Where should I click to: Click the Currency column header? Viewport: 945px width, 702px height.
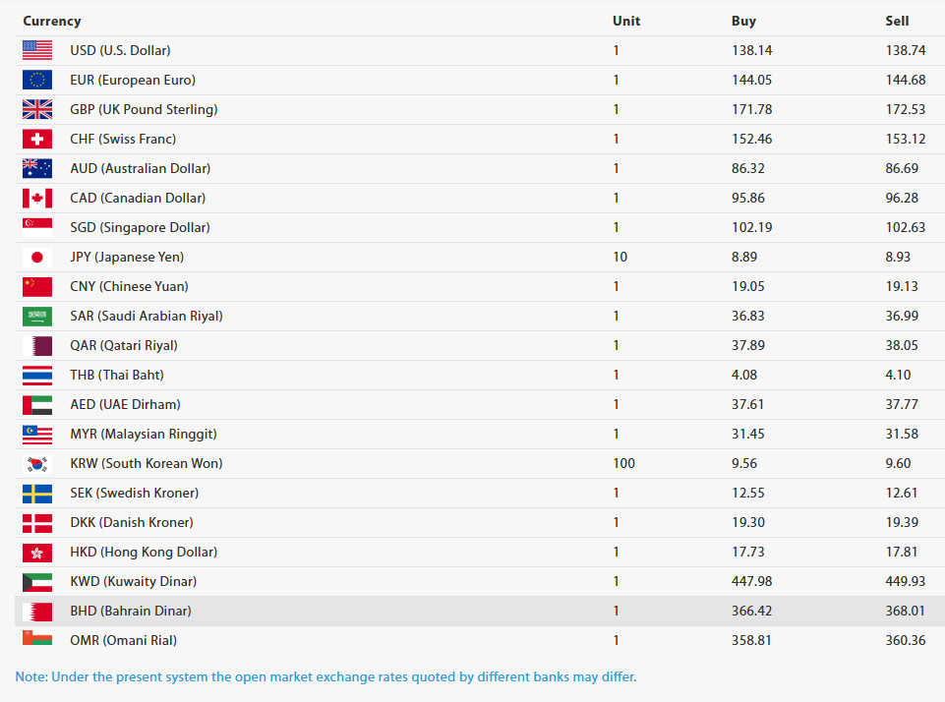coord(52,21)
